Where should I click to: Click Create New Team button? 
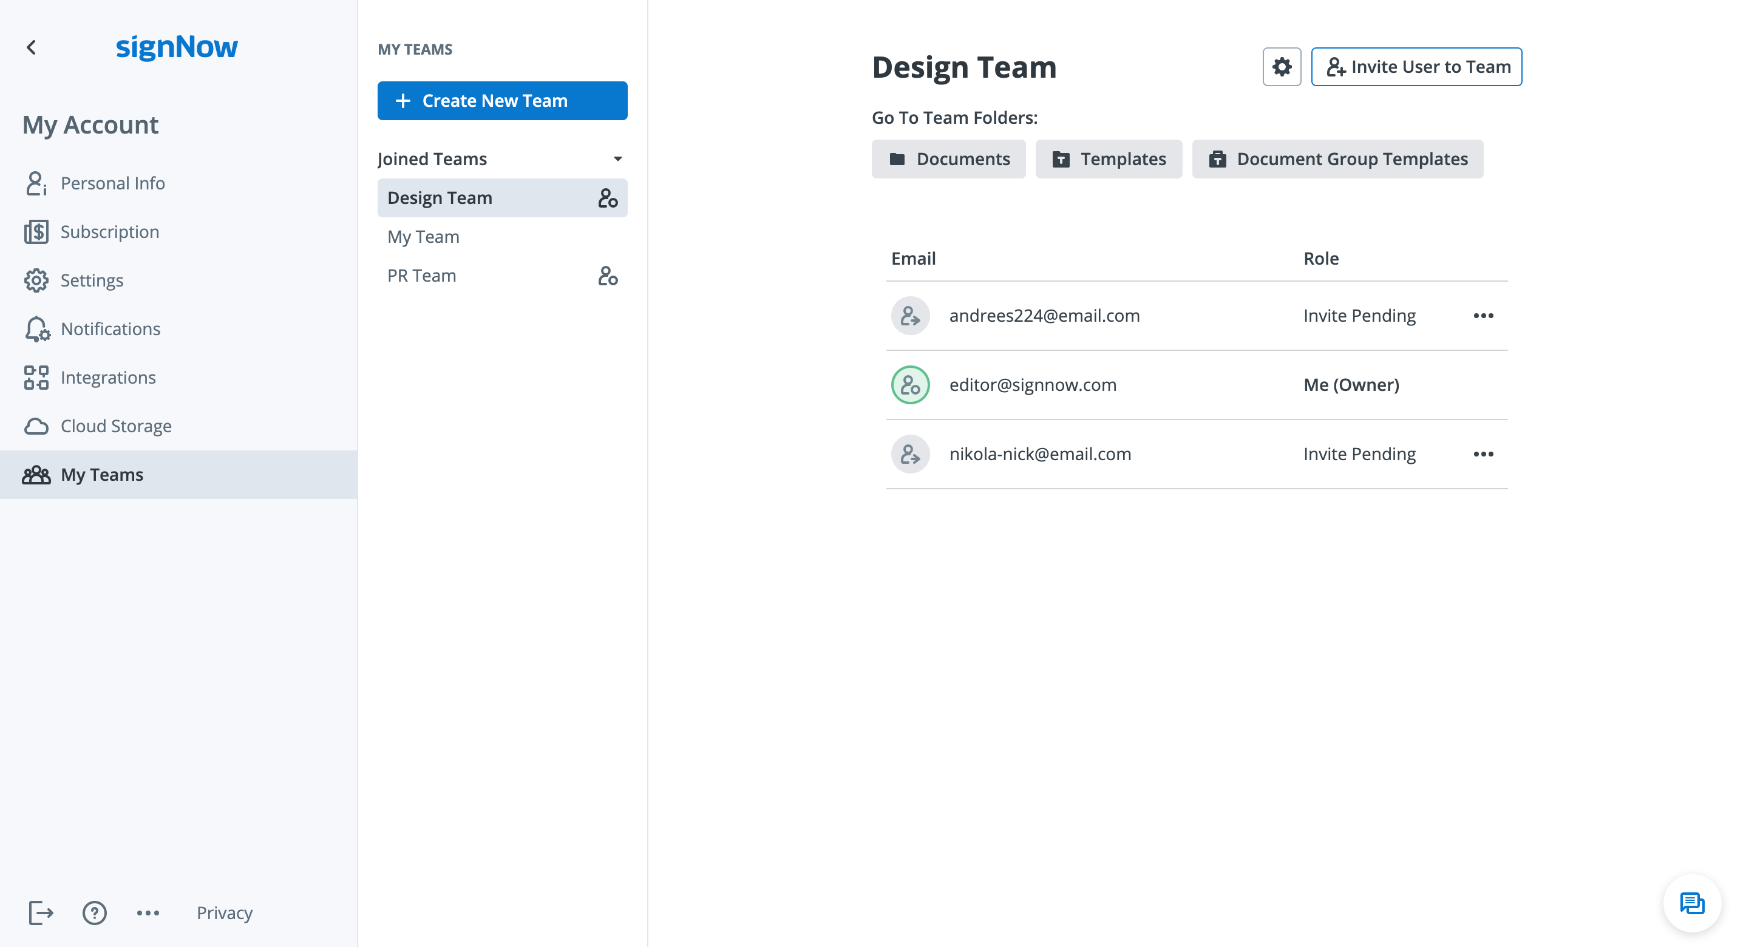click(501, 100)
